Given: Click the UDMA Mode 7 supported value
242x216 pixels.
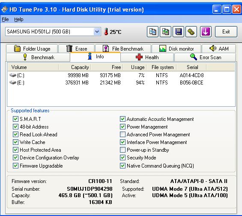Looking at the screenshot, I should [x=190, y=189].
